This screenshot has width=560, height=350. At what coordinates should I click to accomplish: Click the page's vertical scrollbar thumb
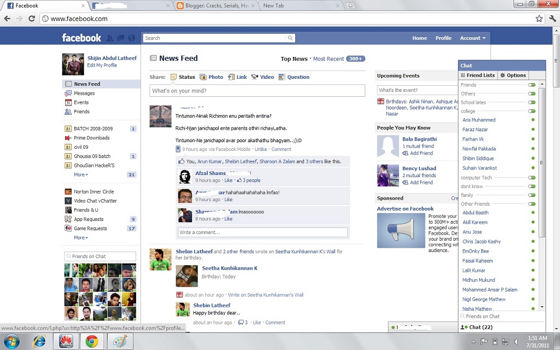click(556, 60)
